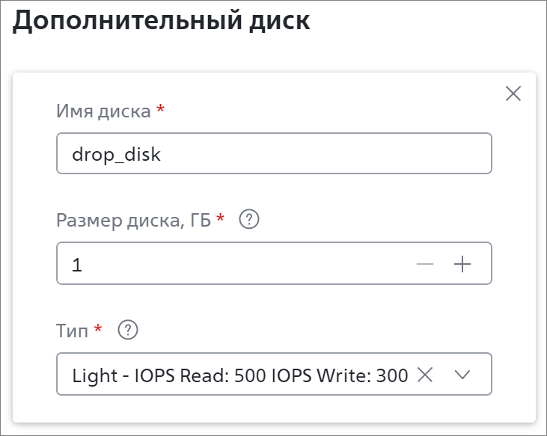Viewport: 547px width, 436px height.
Task: Expand disk type list via chevron
Action: tap(462, 375)
